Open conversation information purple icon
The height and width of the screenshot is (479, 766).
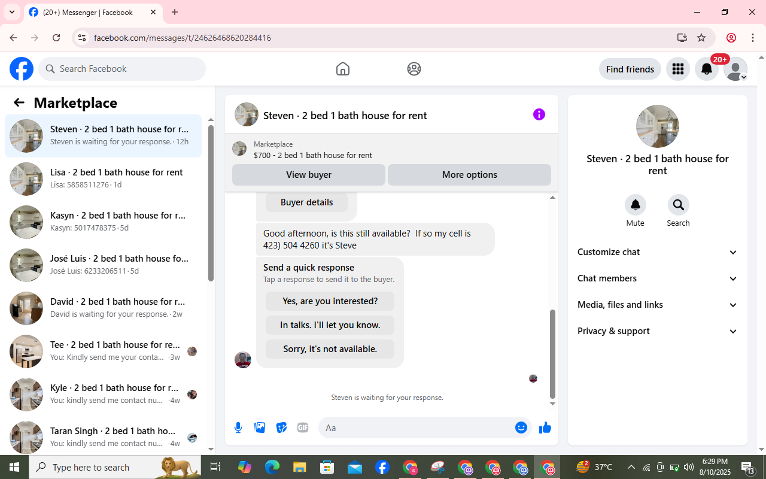[539, 114]
